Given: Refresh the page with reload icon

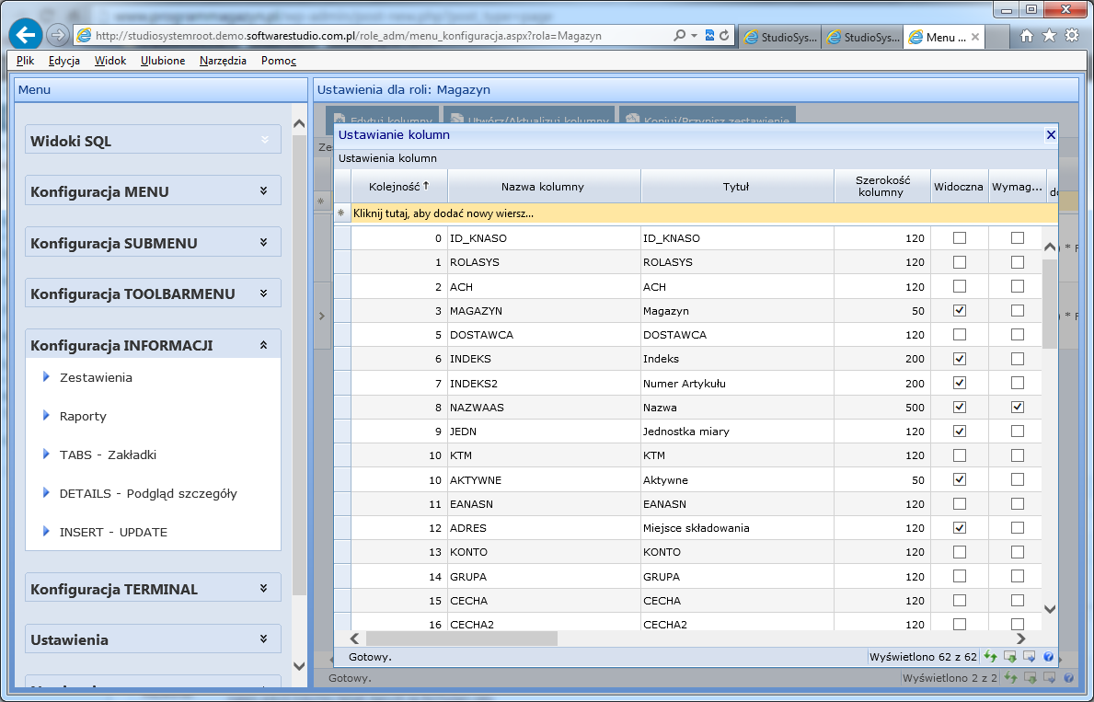Looking at the screenshot, I should point(724,35).
